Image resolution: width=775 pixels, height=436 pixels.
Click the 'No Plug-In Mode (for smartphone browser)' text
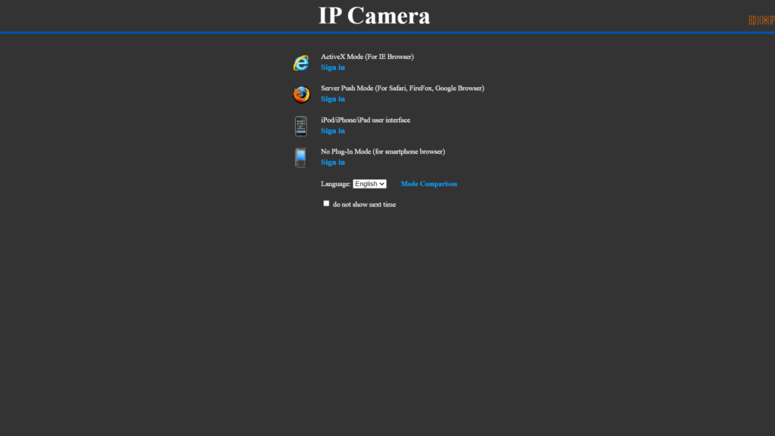click(382, 151)
